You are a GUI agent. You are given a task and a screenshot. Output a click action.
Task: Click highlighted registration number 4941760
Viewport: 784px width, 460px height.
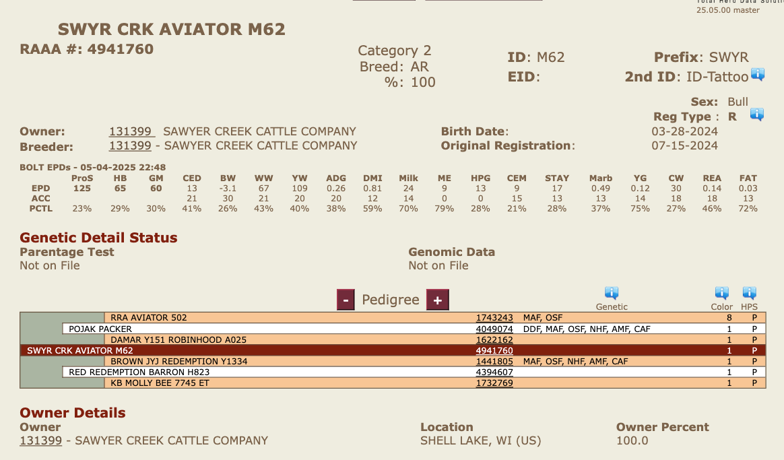(494, 351)
